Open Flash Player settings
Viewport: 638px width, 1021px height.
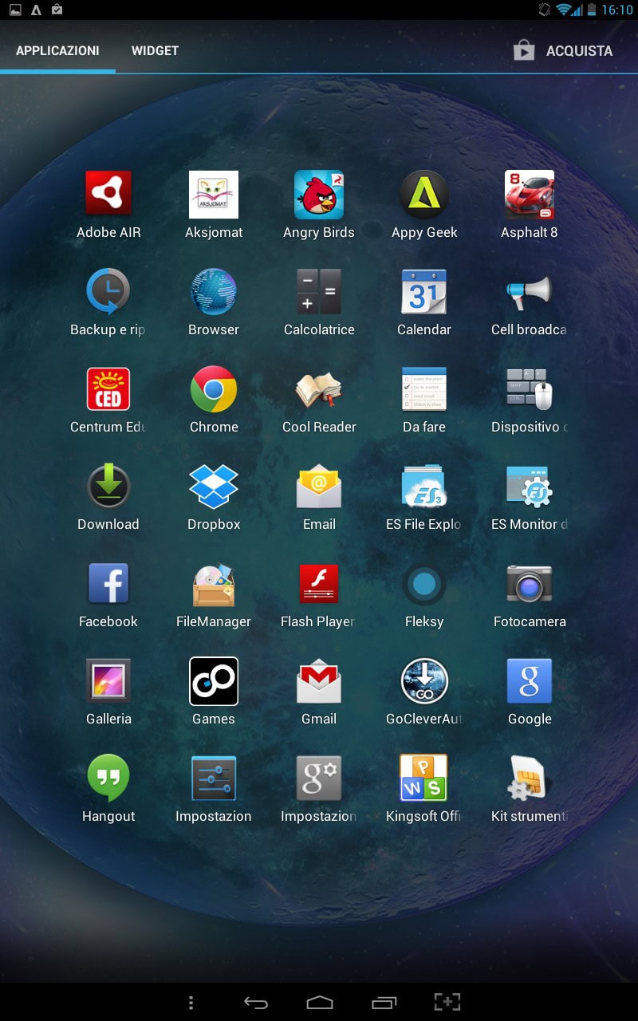click(319, 595)
